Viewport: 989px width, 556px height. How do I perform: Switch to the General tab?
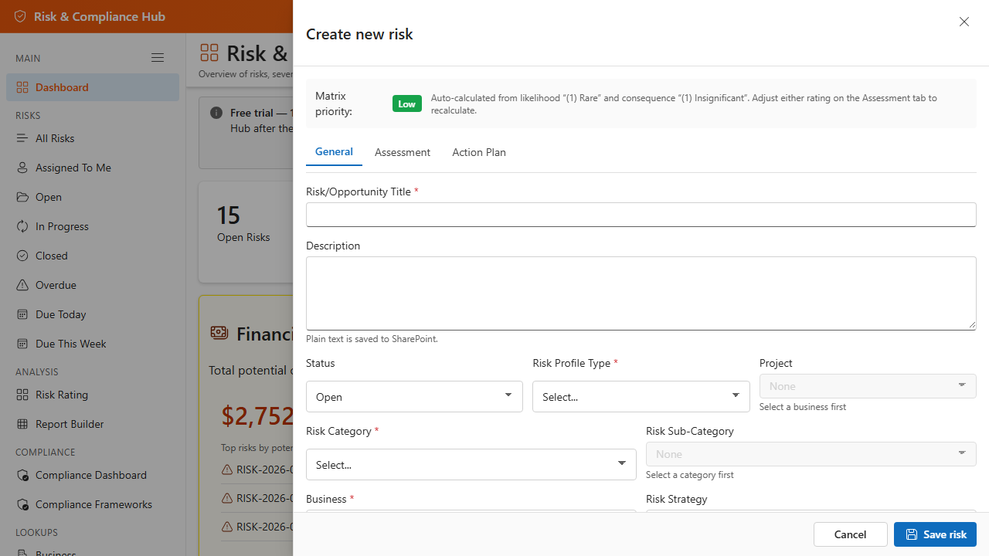coord(334,152)
